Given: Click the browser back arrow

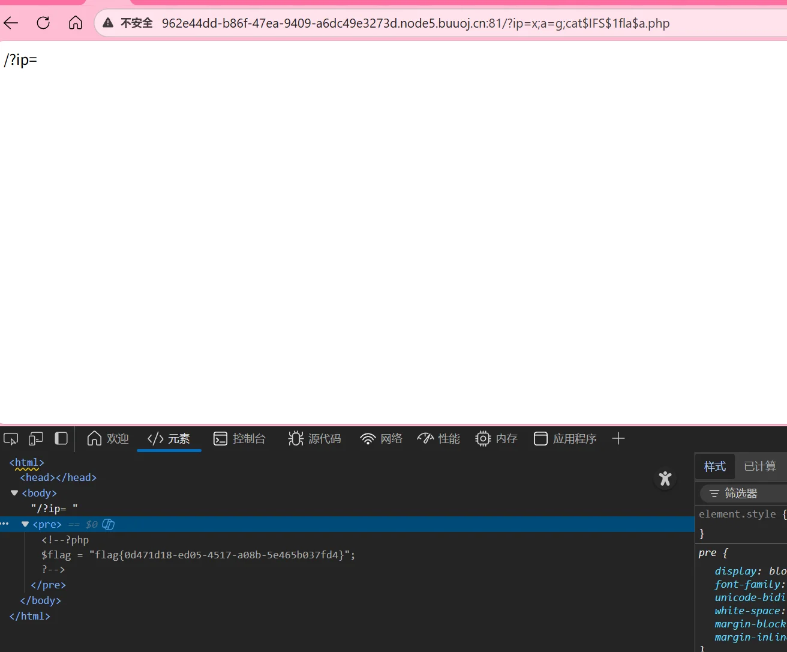Looking at the screenshot, I should pos(11,23).
